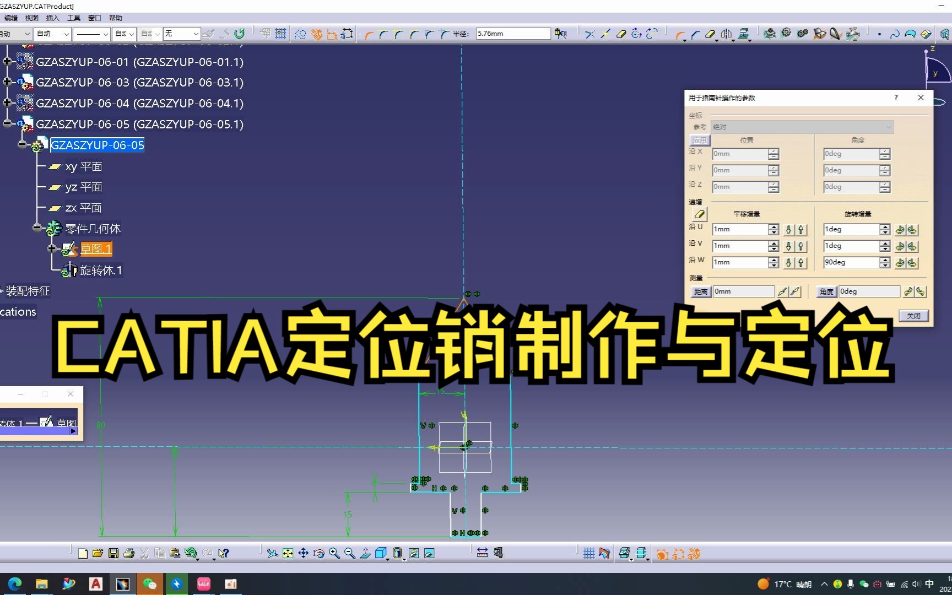Open the 窗口 menu
This screenshot has height=595, width=952.
point(95,18)
